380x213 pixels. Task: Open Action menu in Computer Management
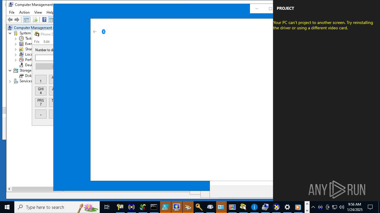(24, 12)
